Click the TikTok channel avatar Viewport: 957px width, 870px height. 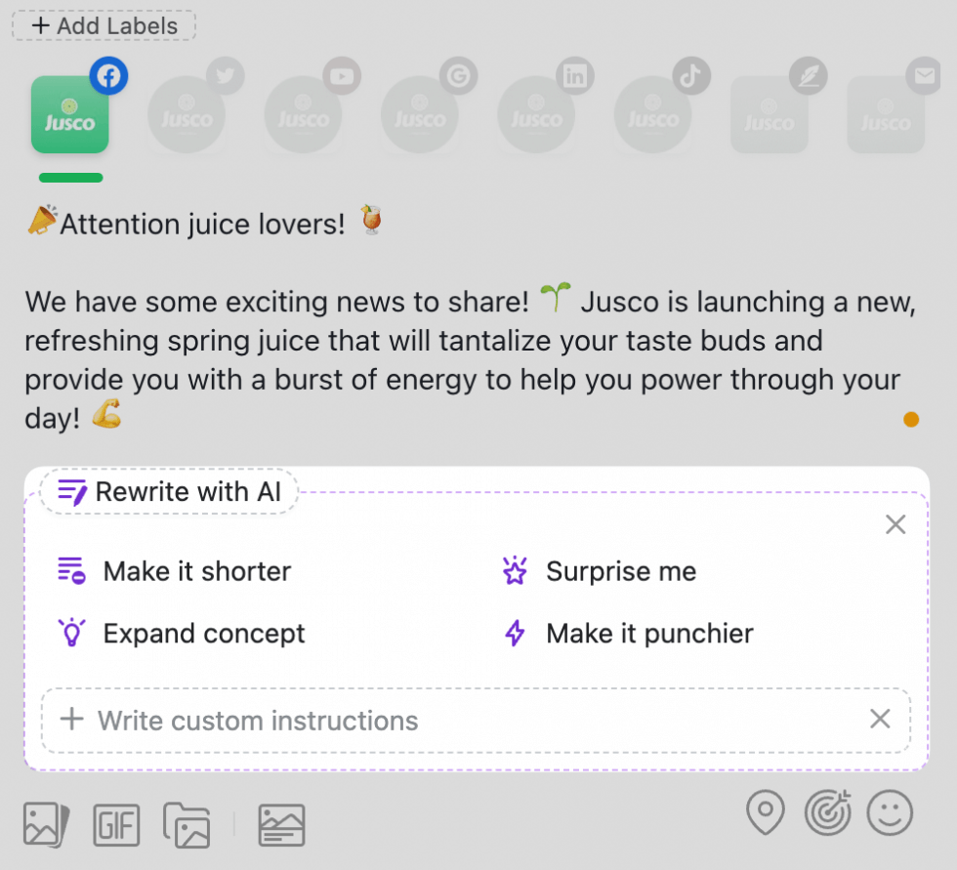click(652, 114)
